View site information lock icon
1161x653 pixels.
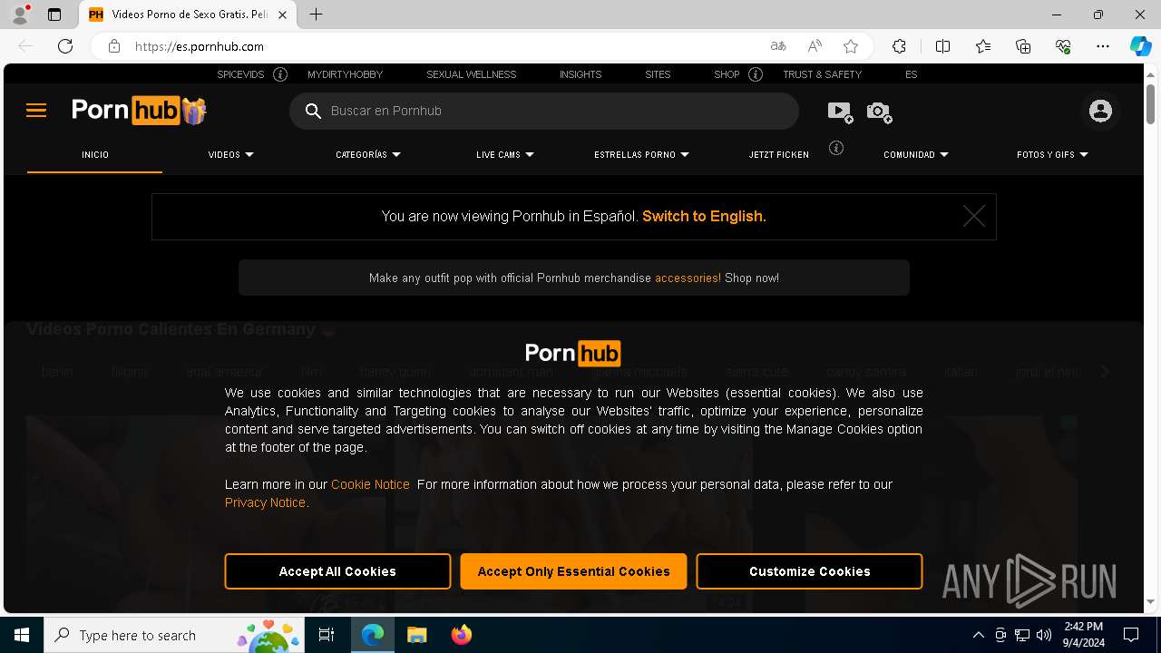pyautogui.click(x=114, y=46)
